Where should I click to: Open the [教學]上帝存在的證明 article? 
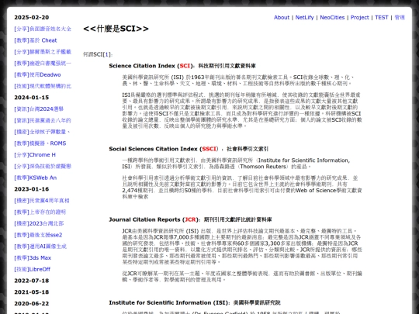[40, 212]
